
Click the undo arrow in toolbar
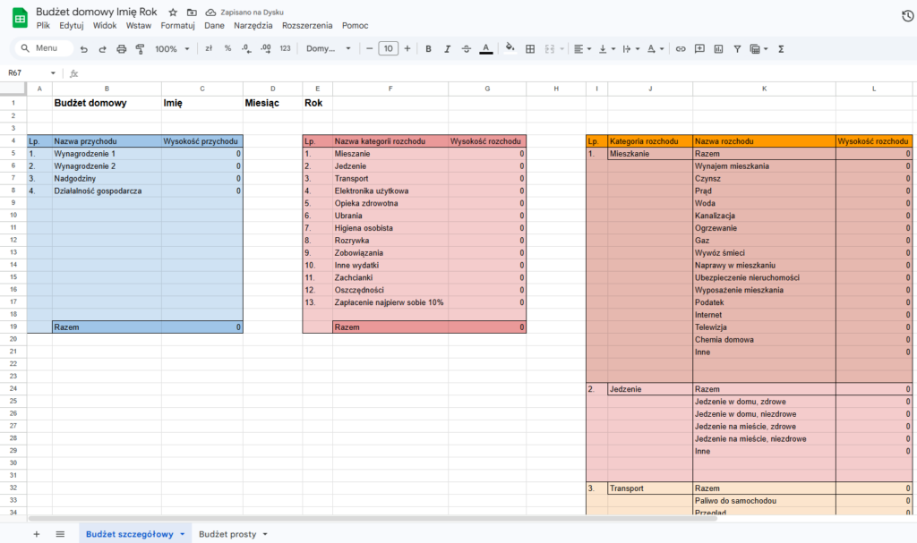[x=84, y=49]
